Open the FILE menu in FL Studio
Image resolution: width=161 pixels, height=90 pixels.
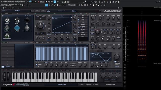[2, 2]
